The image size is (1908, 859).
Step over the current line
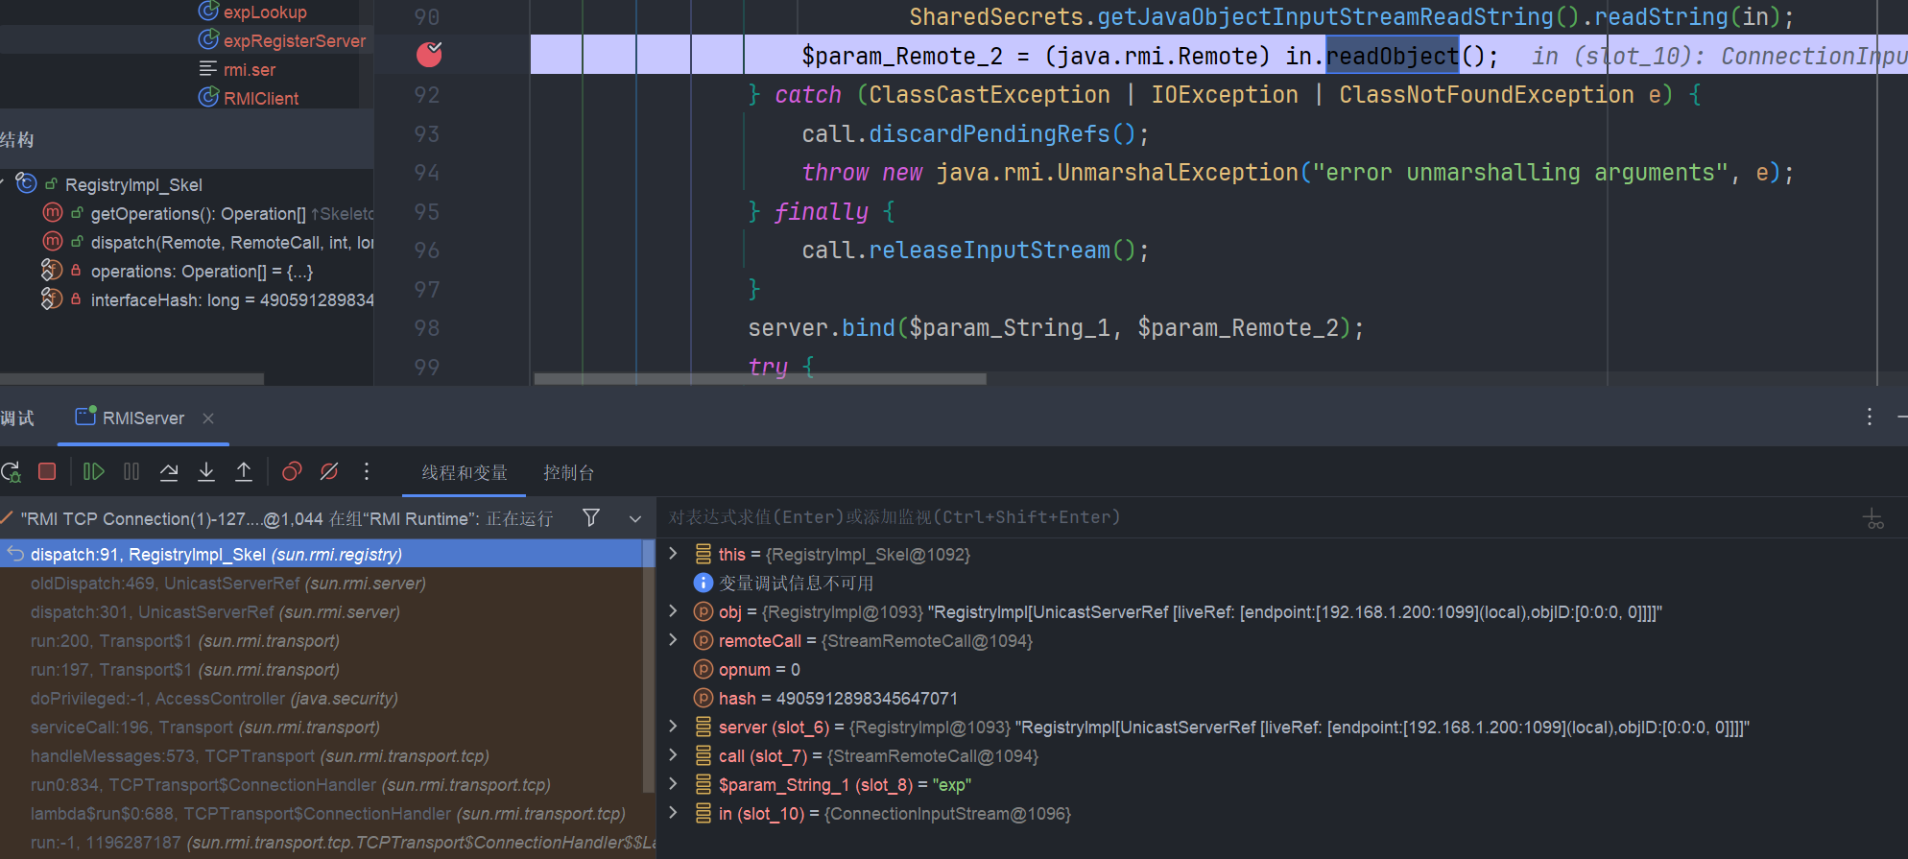pos(169,471)
